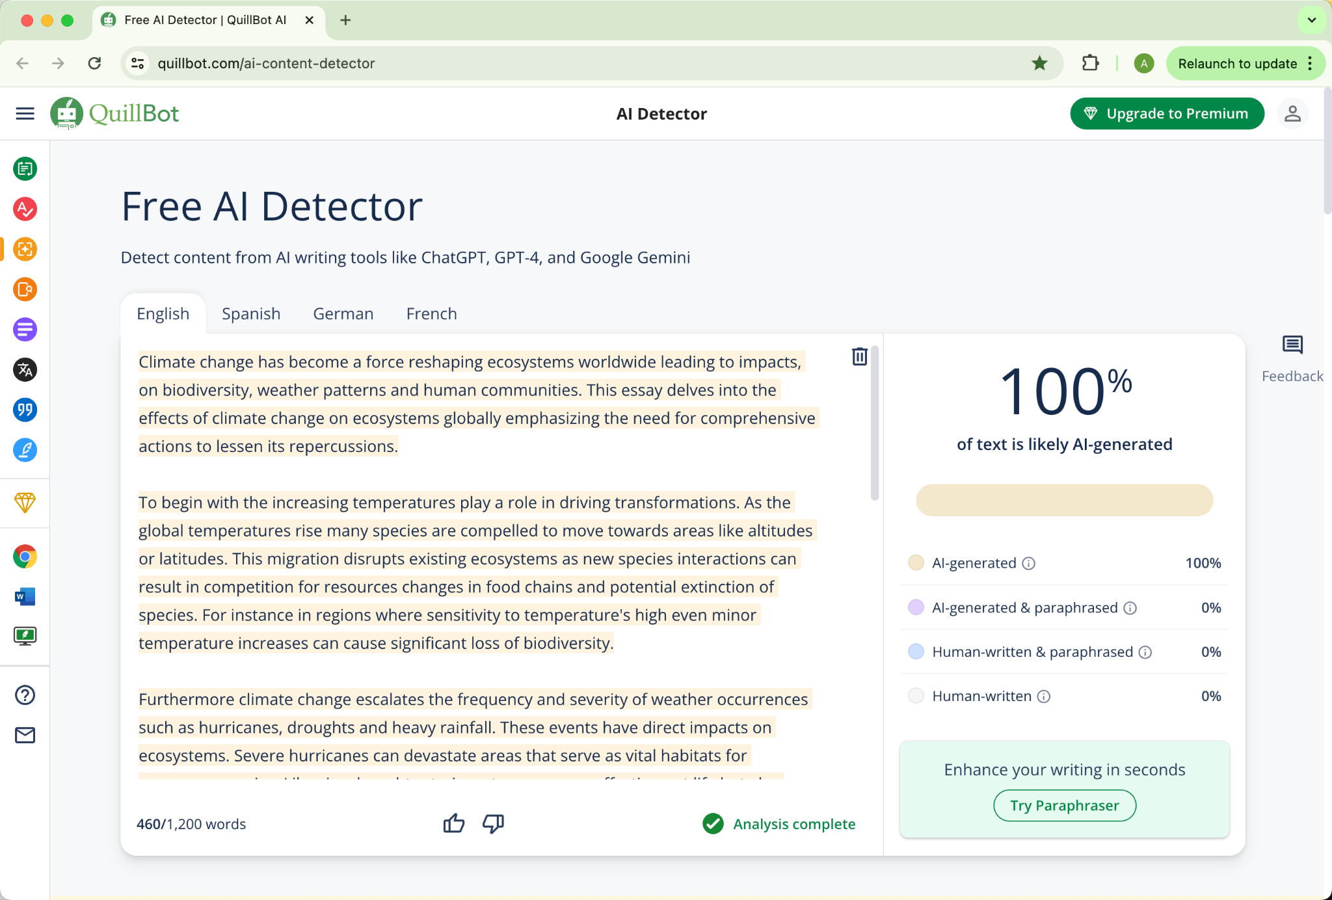Image resolution: width=1332 pixels, height=900 pixels.
Task: Switch to the Spanish language tab
Action: pyautogui.click(x=250, y=312)
